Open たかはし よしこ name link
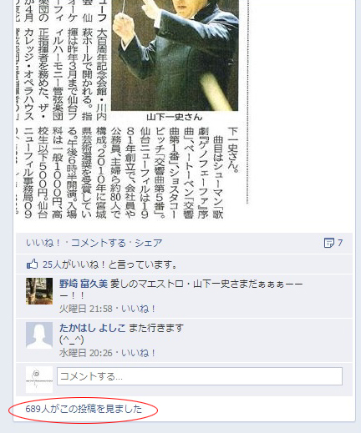361x433 pixels. (x=92, y=328)
